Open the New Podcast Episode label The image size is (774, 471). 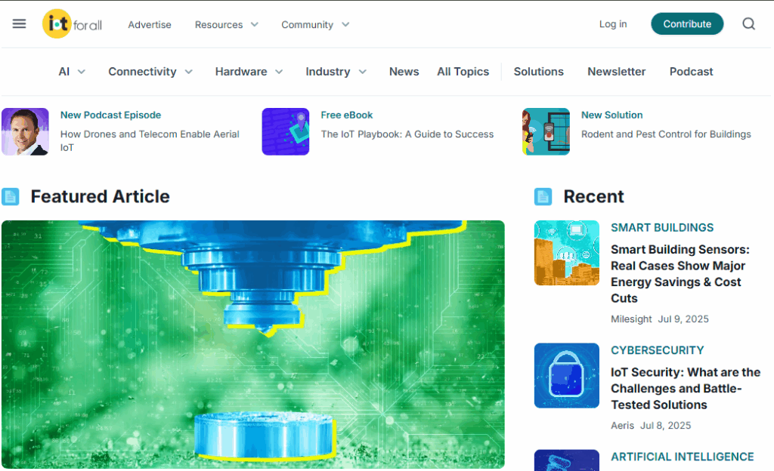pos(110,115)
